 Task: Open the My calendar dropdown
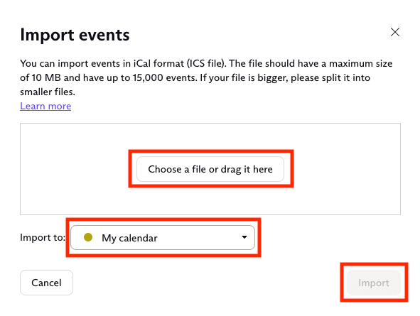pyautogui.click(x=163, y=238)
